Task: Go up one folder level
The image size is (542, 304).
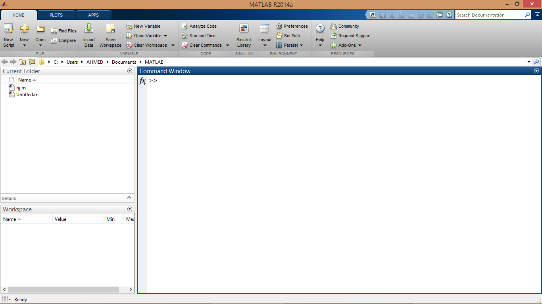Action: click(23, 62)
